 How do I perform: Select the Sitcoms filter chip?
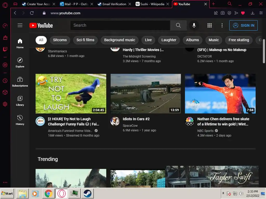tap(60, 40)
